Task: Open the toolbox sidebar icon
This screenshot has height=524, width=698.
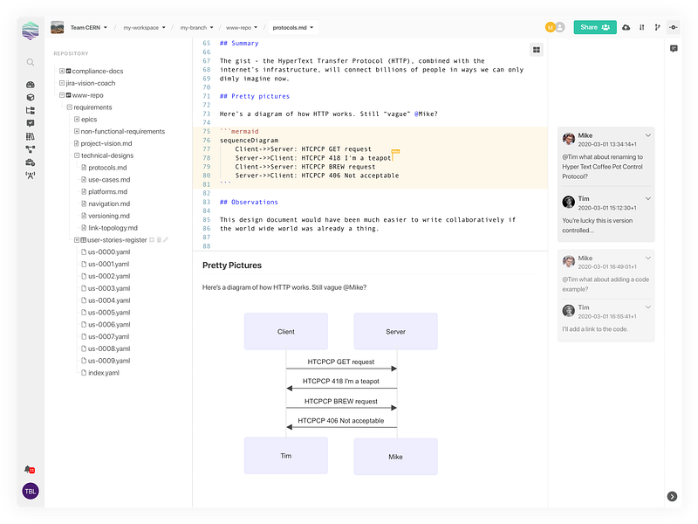Action: (x=31, y=162)
